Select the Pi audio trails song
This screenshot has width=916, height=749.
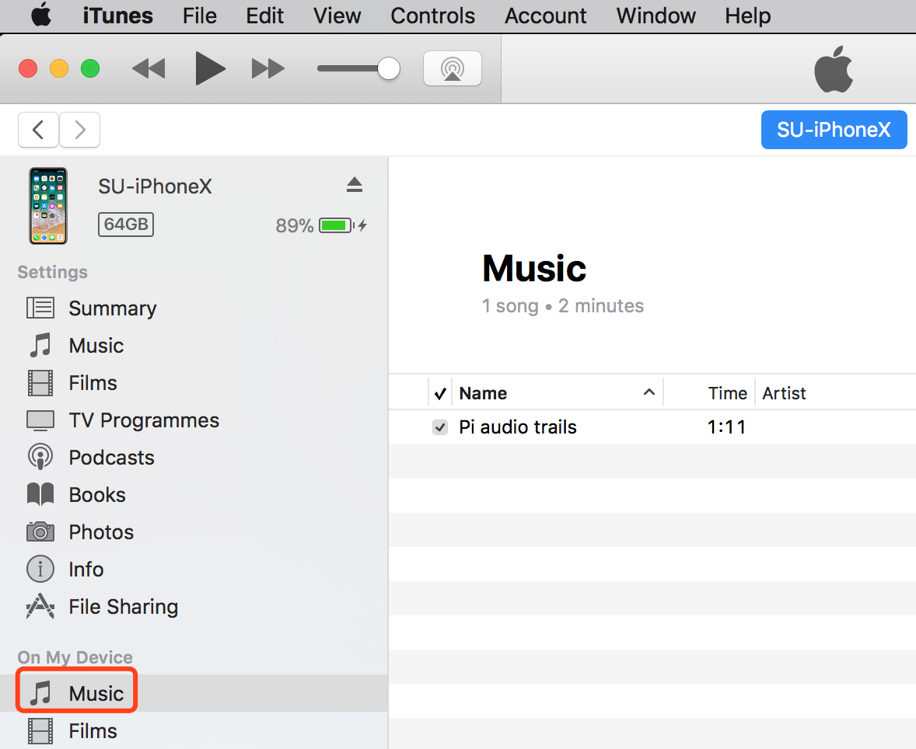pos(518,427)
